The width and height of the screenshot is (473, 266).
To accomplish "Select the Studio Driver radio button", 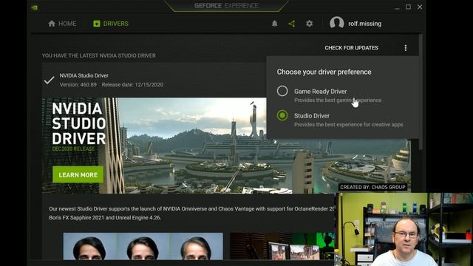I will pyautogui.click(x=282, y=115).
